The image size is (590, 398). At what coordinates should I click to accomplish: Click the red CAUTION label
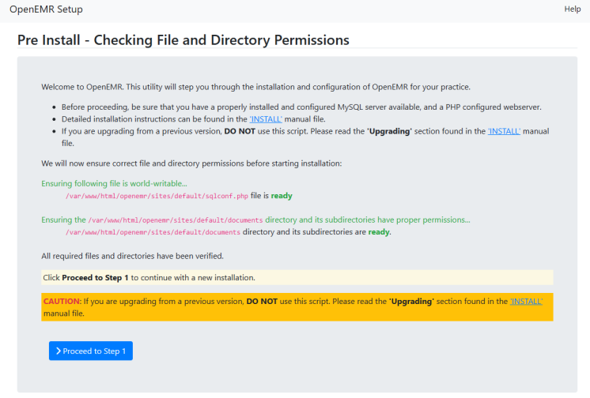click(x=62, y=302)
